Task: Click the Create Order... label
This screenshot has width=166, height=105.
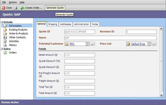Action: pos(33,8)
